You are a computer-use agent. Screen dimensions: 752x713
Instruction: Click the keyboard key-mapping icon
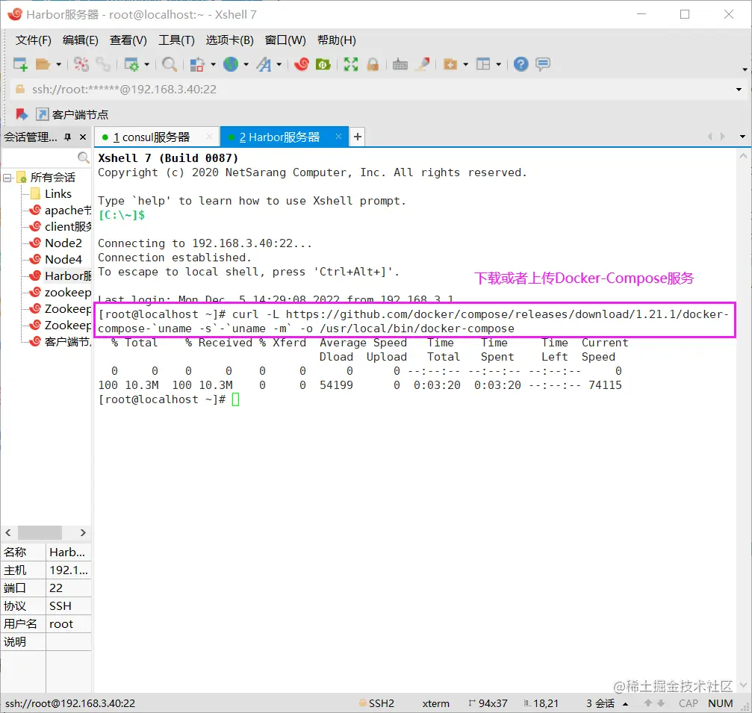pyautogui.click(x=400, y=63)
